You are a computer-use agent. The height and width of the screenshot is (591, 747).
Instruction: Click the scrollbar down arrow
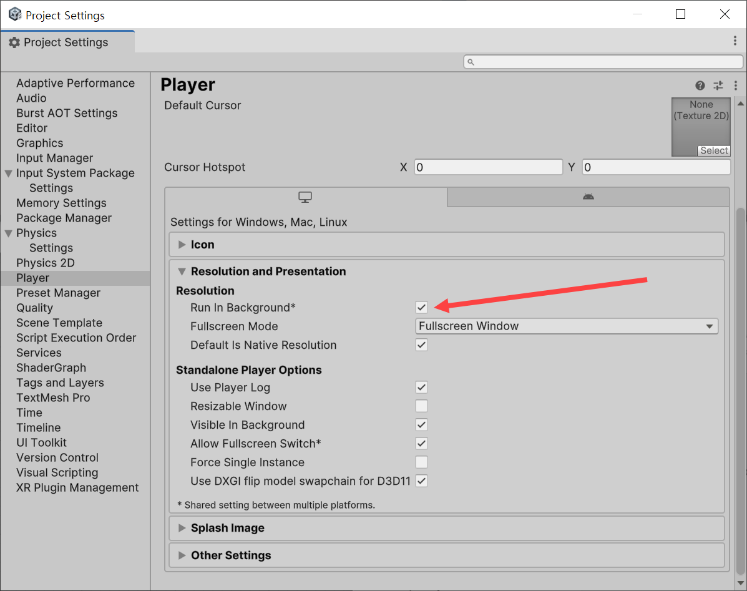tap(740, 583)
